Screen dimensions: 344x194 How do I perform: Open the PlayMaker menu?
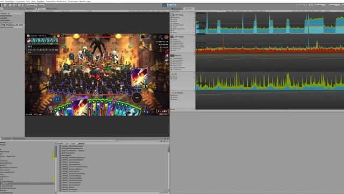click(x=41, y=1)
